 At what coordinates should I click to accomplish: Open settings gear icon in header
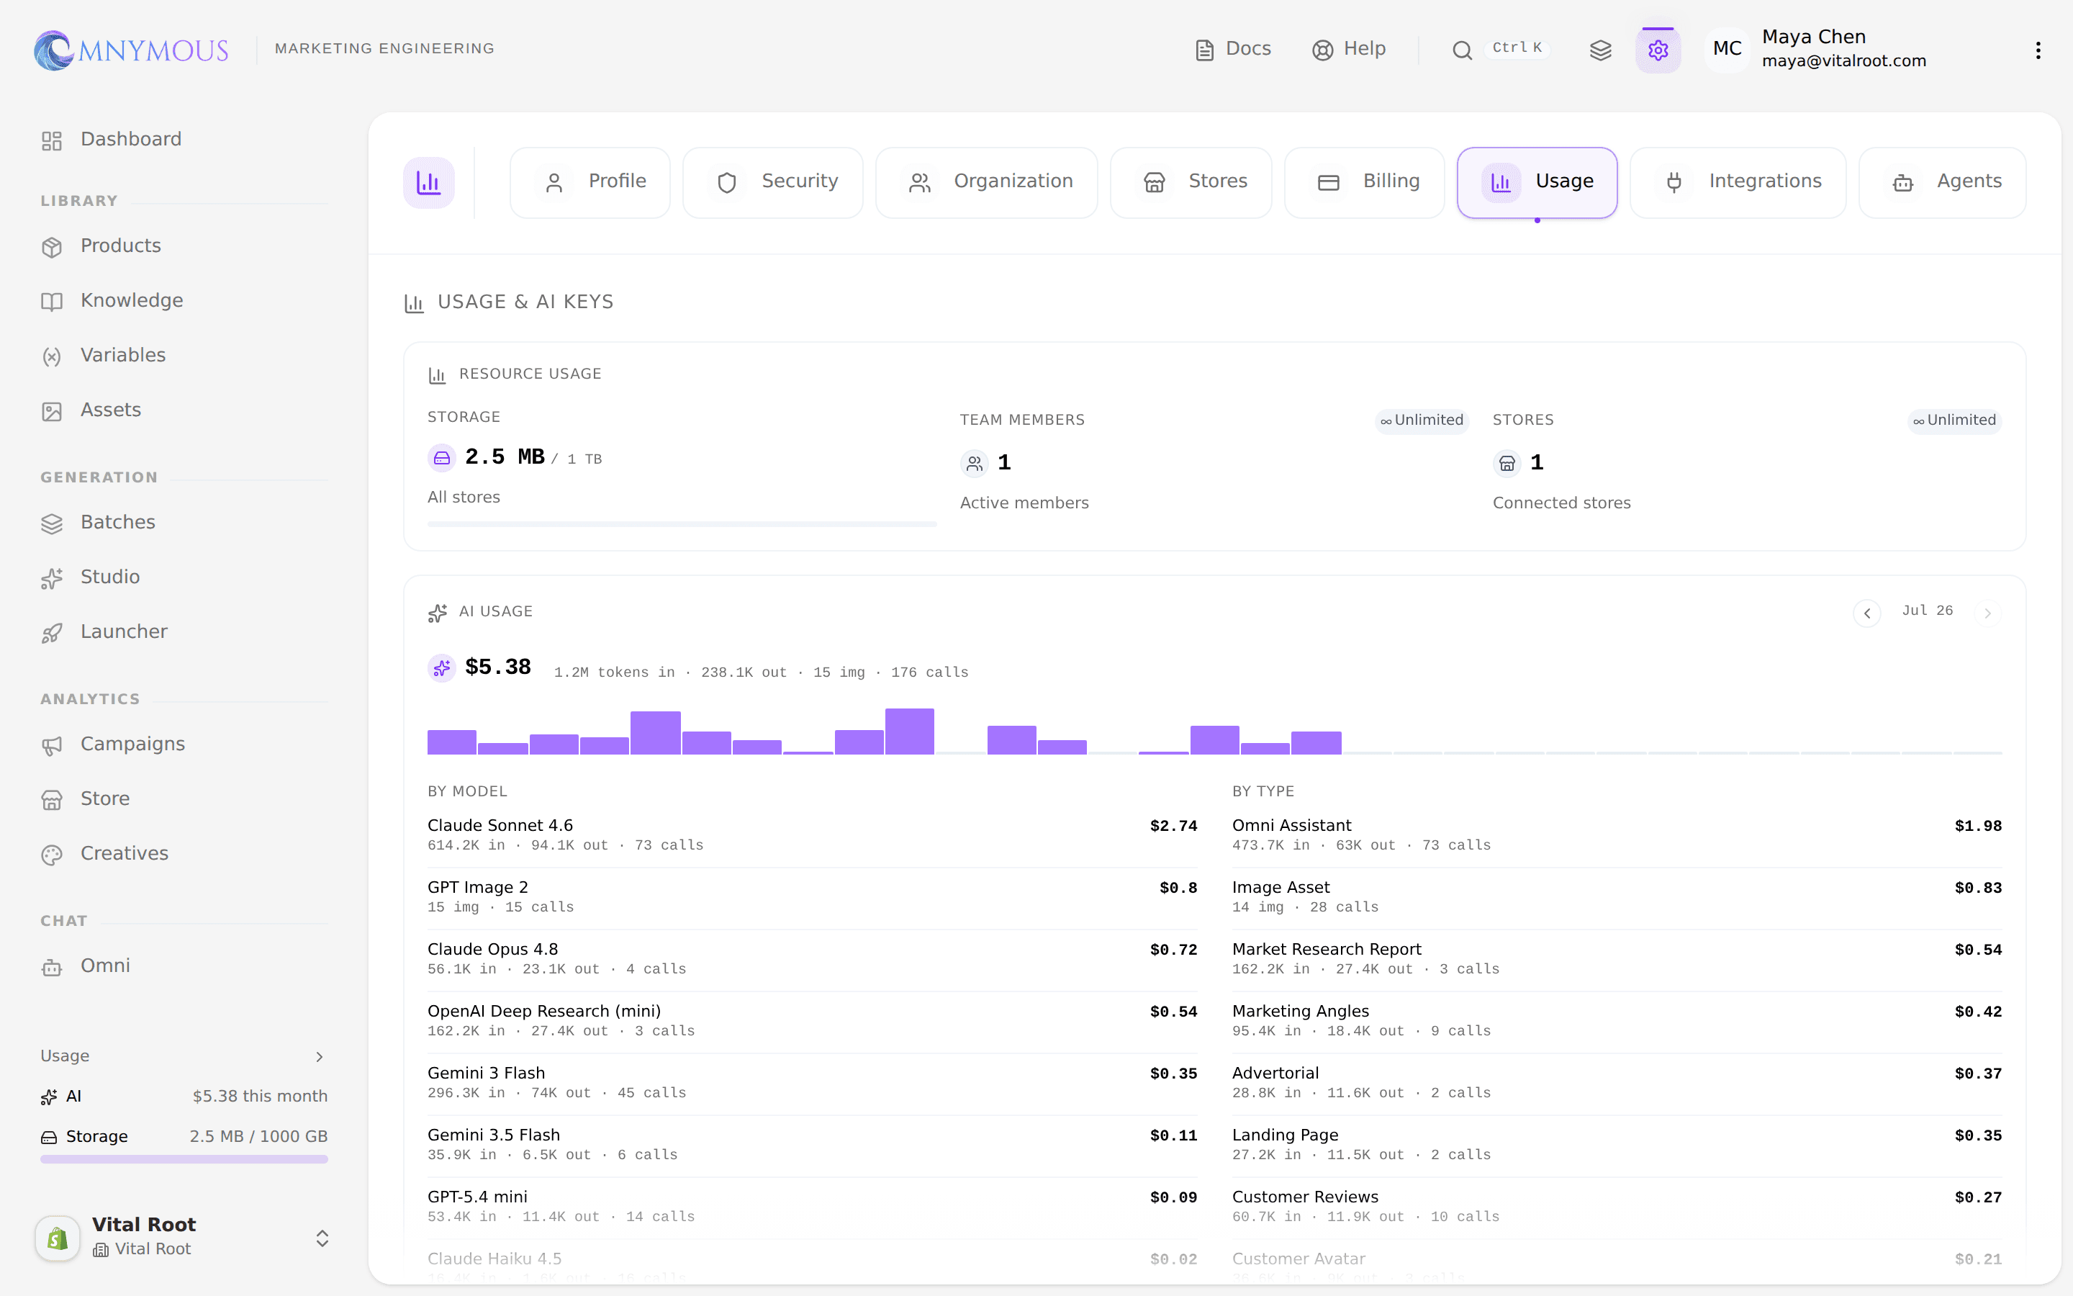[1658, 50]
